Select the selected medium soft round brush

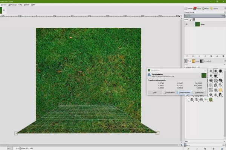215,71
